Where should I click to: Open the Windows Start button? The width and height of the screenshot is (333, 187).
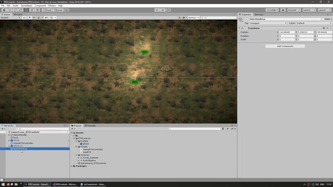click(3, 184)
